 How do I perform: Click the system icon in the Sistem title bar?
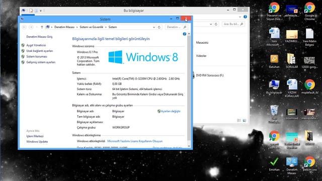22,19
